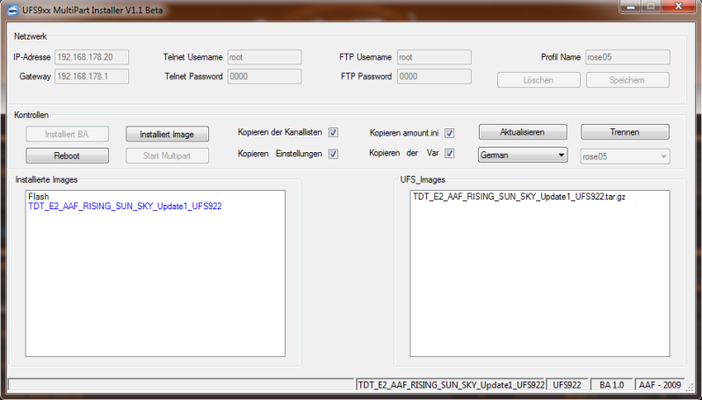Toggle 'Kopieren Einstellungen' checkbox
This screenshot has height=400, width=702.
point(333,154)
